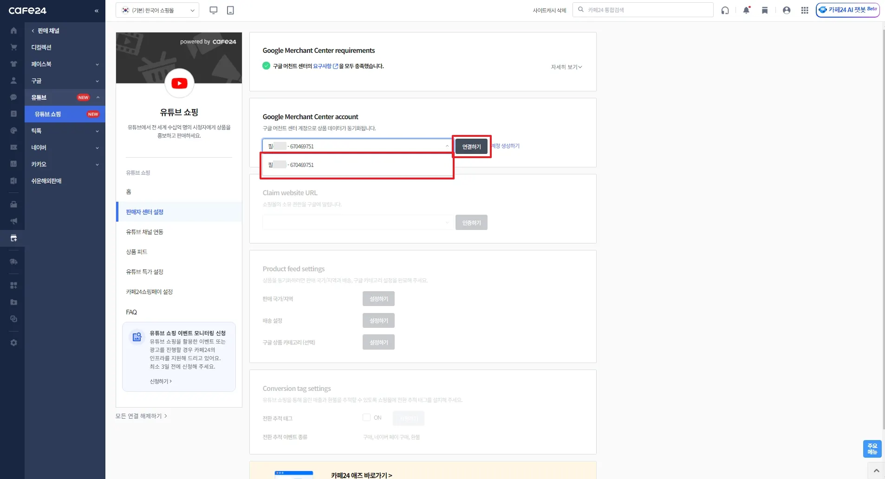885x479 pixels.
Task: Select the 670469751 account dropdown option
Action: 358,165
